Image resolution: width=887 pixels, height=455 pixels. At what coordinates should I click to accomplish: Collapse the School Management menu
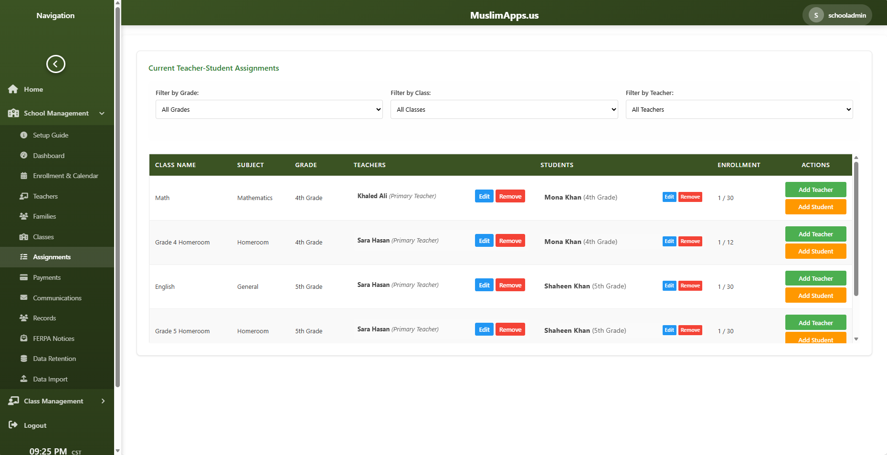102,113
